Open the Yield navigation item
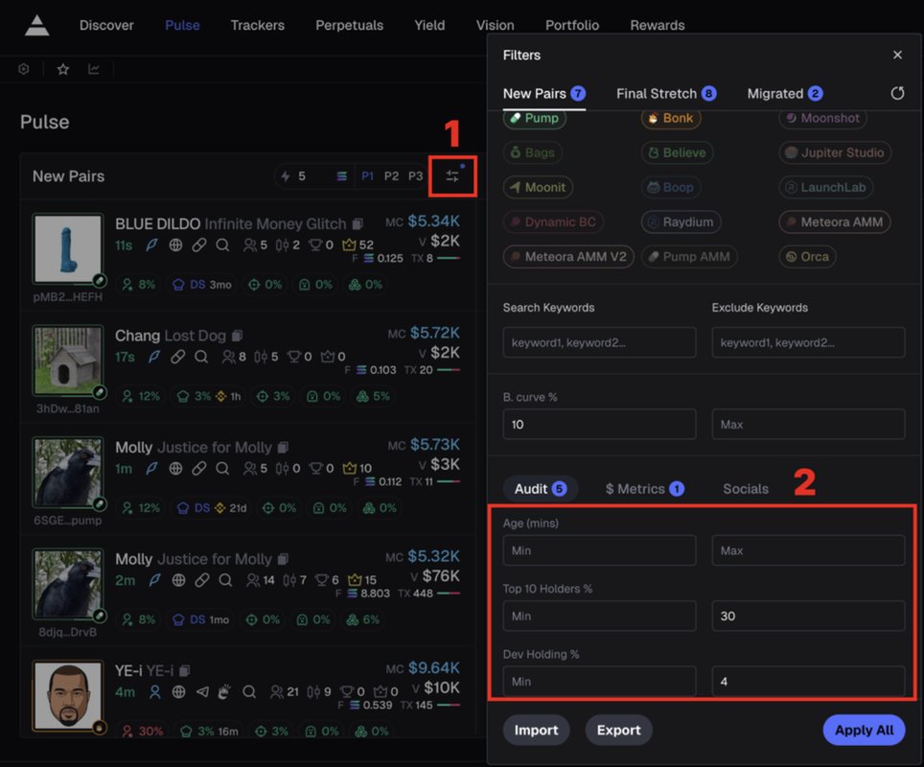Screen dimensions: 924x767 (429, 25)
